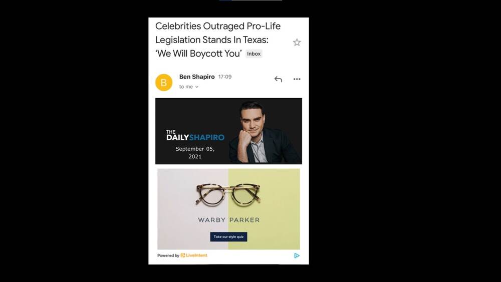Image resolution: width=501 pixels, height=282 pixels.
Task: Open the AdChoices triangle icon
Action: (x=297, y=255)
